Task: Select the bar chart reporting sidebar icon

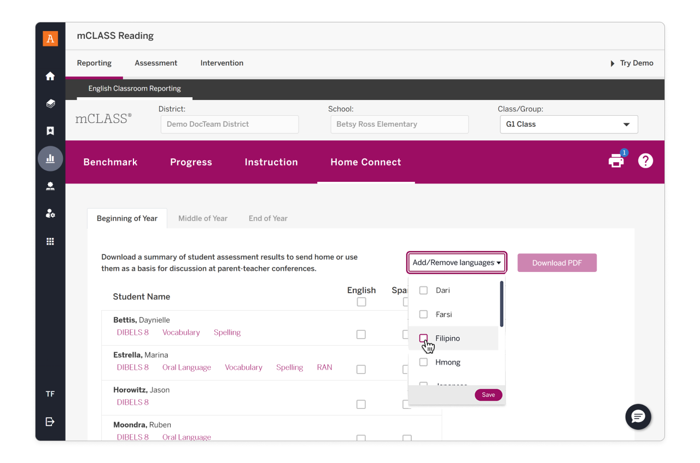Action: (x=50, y=159)
